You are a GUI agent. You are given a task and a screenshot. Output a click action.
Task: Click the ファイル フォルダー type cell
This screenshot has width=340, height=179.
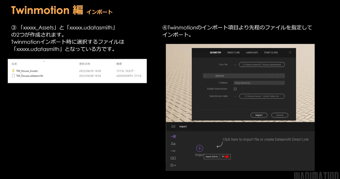(x=126, y=71)
